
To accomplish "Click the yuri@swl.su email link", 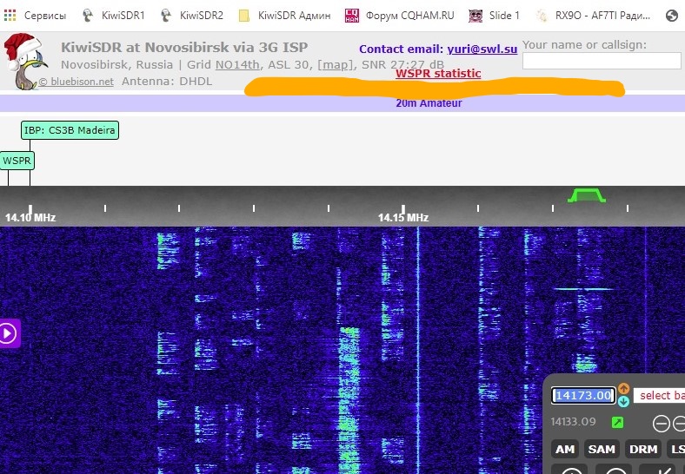I will 482,49.
